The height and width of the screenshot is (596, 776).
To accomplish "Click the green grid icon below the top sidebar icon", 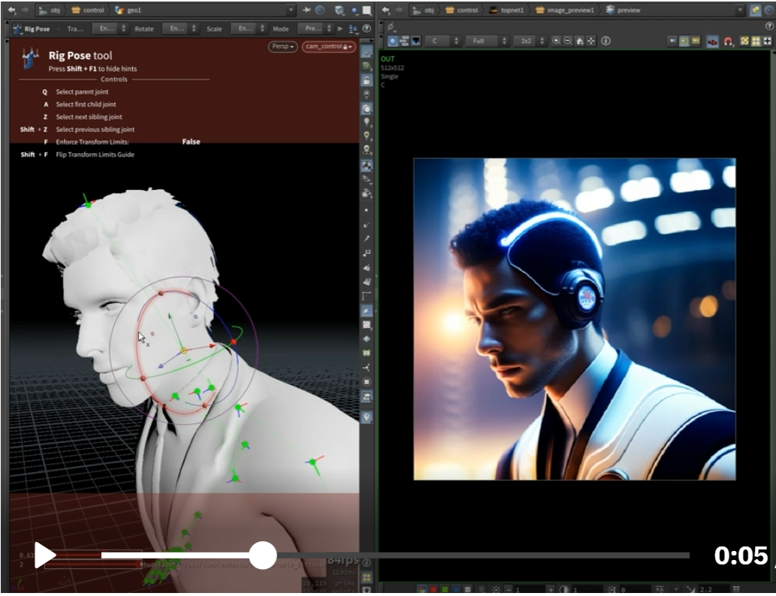I will click(367, 66).
